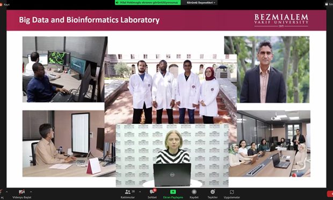Open the Görüntü Seçenekleri dropdown
This screenshot has height=200, width=333.
click(201, 3)
